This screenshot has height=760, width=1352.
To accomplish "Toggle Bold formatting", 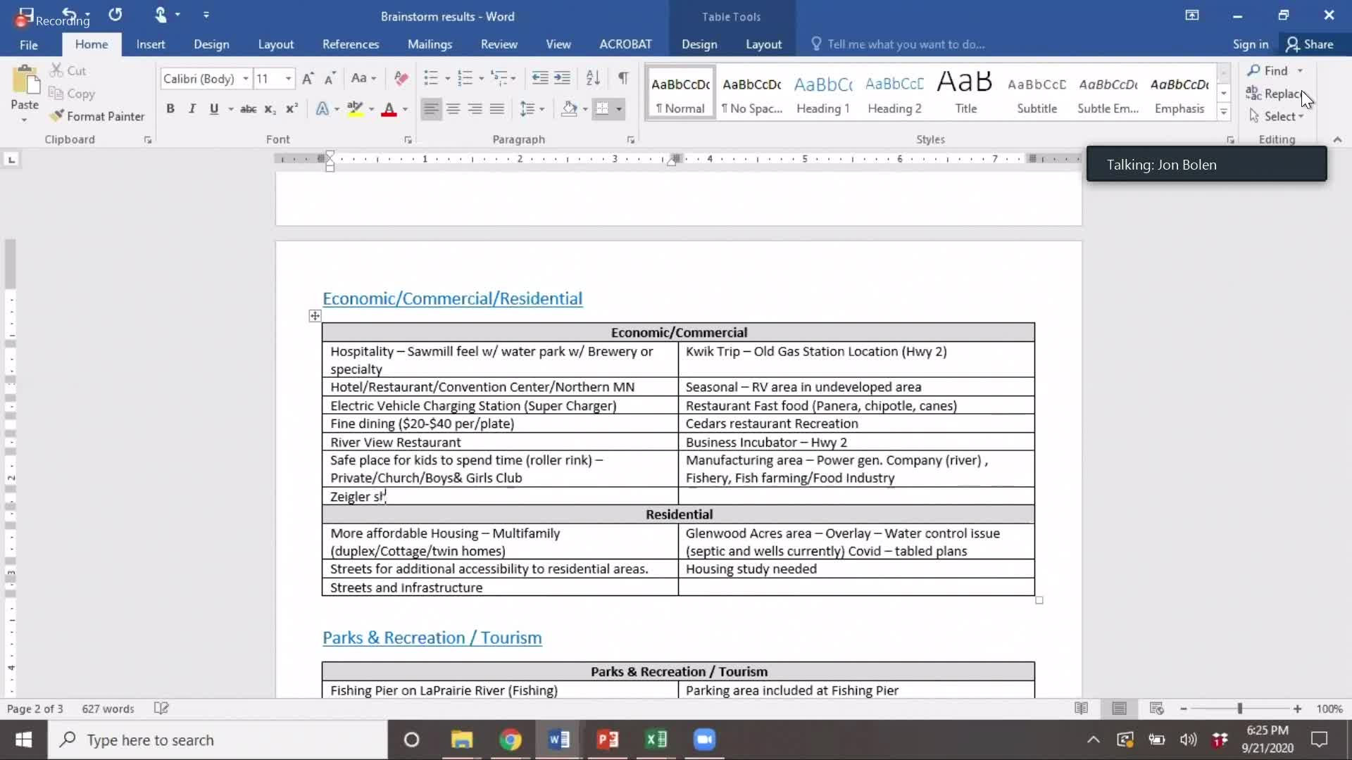I will pyautogui.click(x=170, y=109).
